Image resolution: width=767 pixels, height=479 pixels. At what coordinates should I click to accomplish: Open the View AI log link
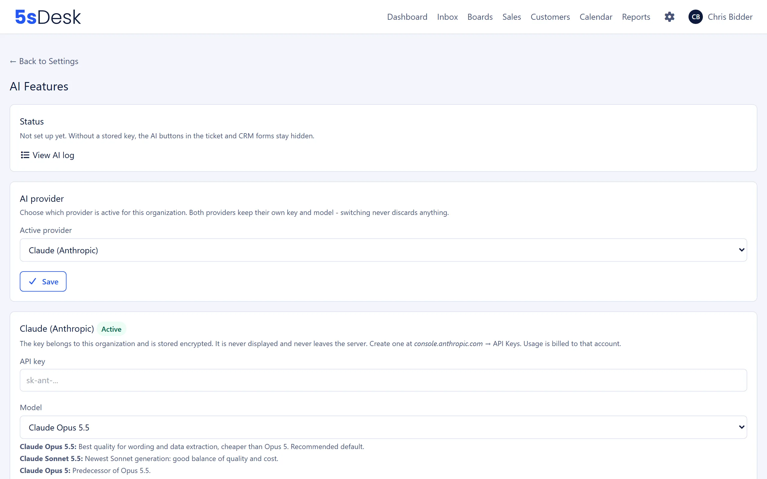48,155
